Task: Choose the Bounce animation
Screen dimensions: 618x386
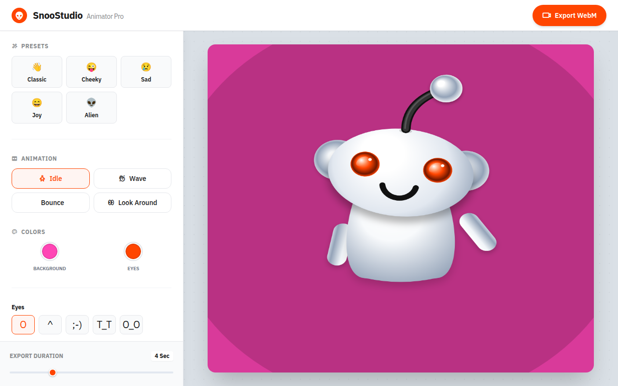Action: point(51,203)
